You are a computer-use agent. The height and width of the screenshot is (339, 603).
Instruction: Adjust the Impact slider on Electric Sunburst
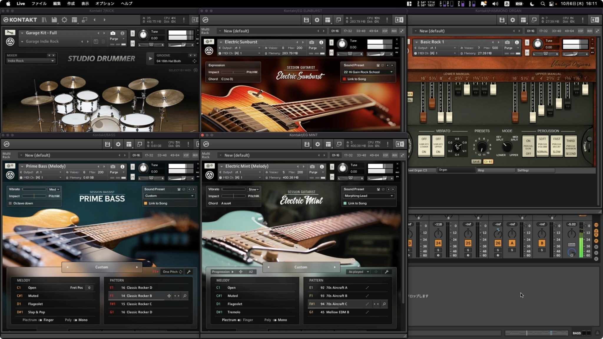tap(234, 72)
